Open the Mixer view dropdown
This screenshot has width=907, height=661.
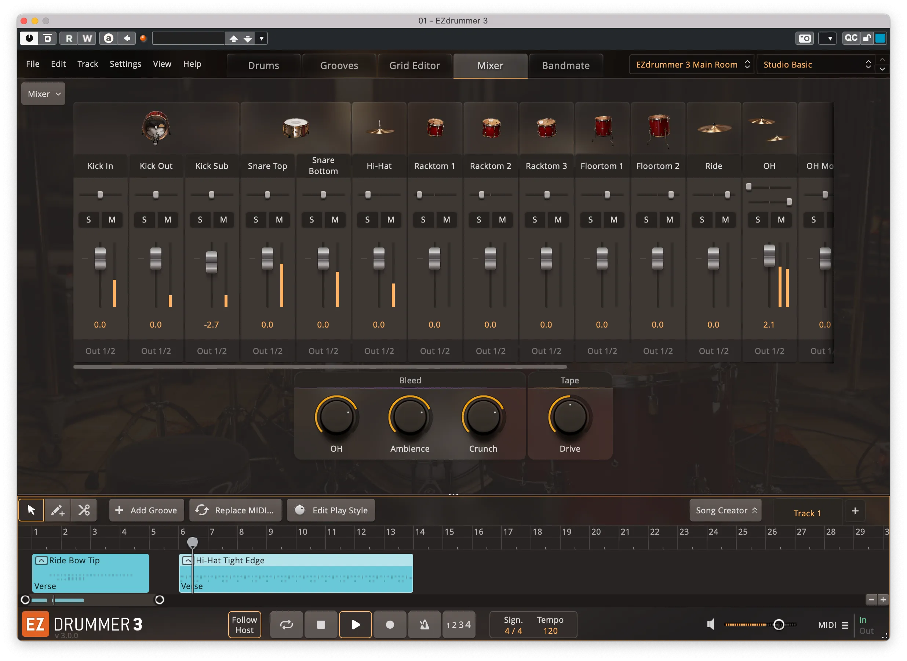(x=43, y=94)
